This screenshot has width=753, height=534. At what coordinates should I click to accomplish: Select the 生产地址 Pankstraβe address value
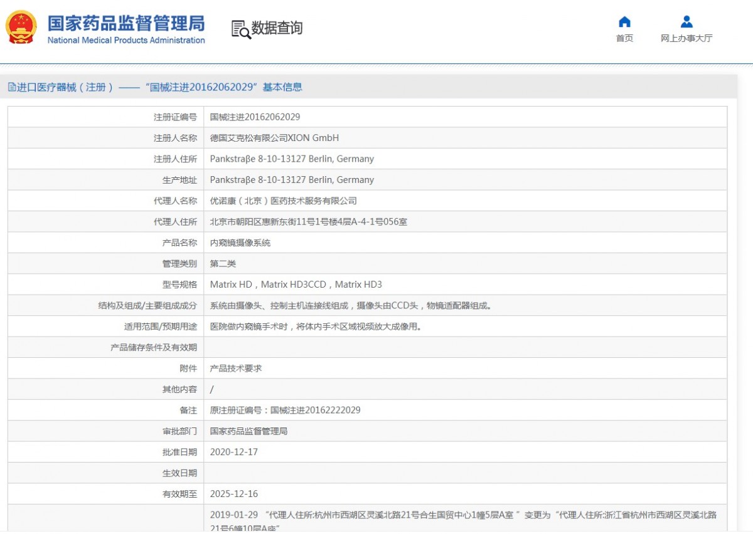pyautogui.click(x=292, y=180)
